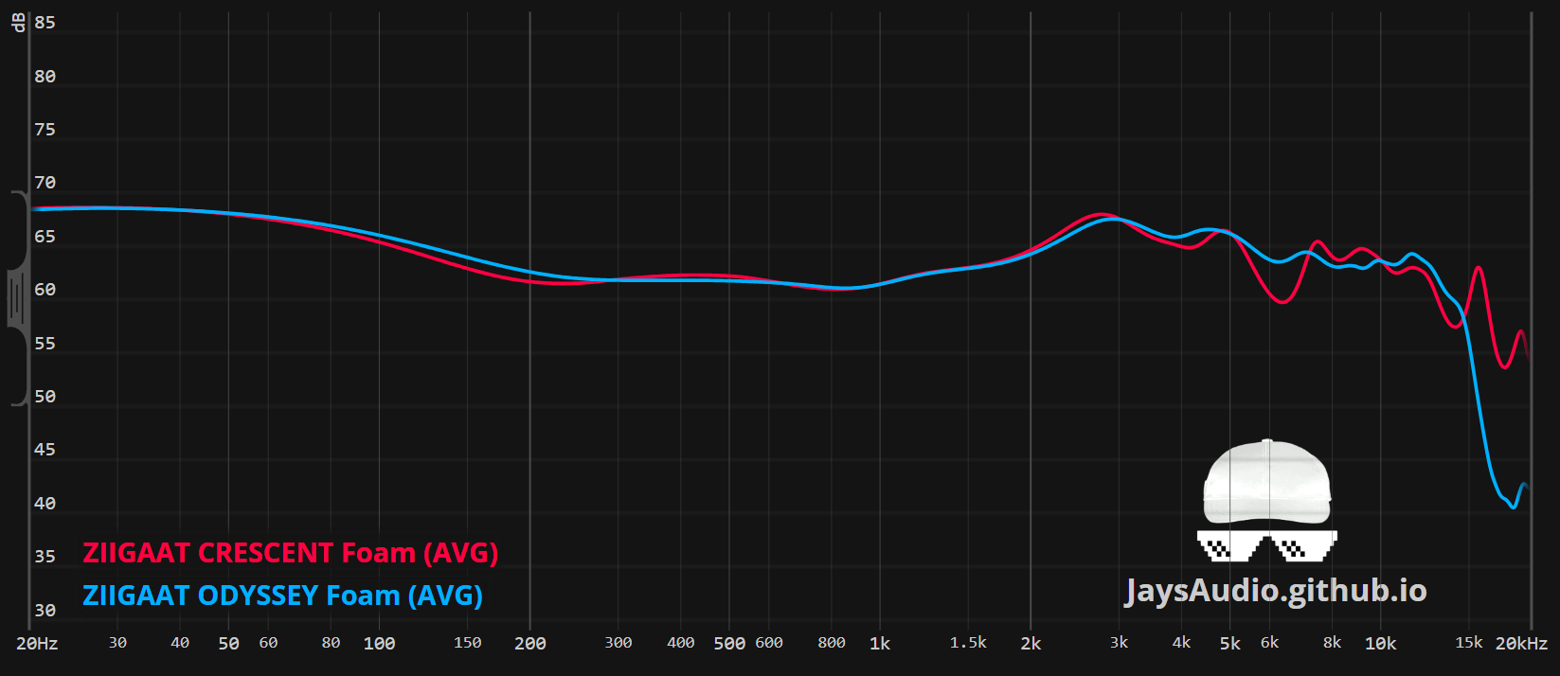
Task: Click the 200 Hz tick on the frequency axis
Action: pos(529,644)
